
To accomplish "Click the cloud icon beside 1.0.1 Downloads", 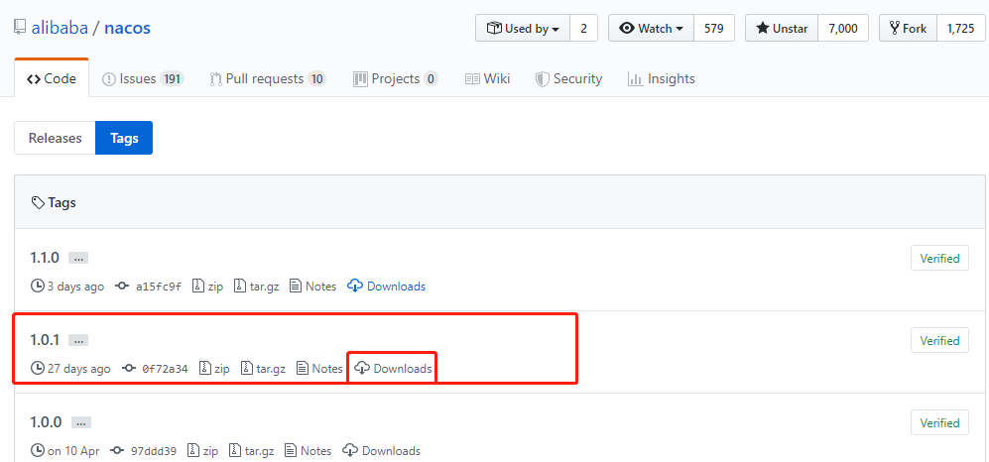I will (x=362, y=369).
